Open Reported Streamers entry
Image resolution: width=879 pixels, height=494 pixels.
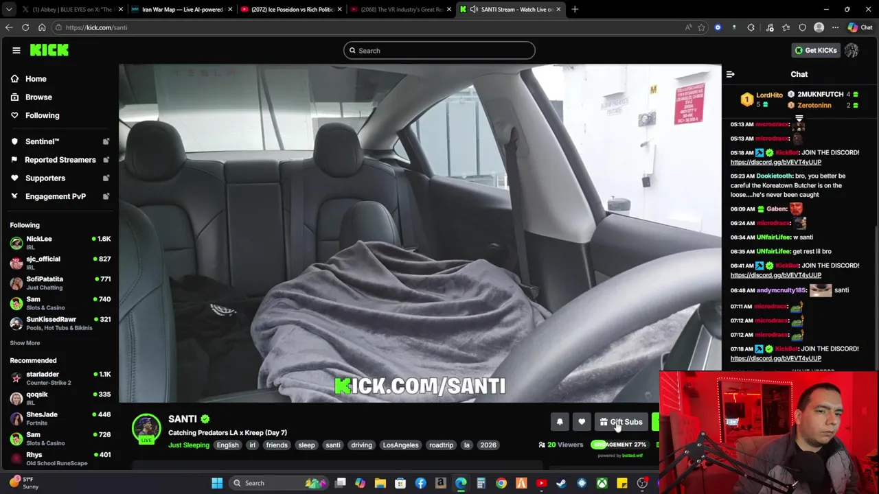tap(60, 160)
